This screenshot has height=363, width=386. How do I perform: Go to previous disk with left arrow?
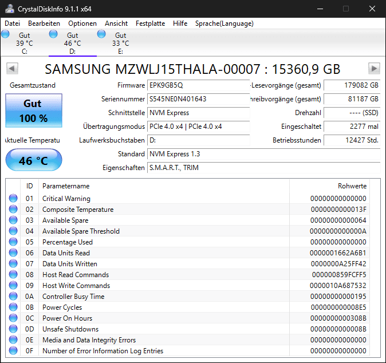coord(12,68)
